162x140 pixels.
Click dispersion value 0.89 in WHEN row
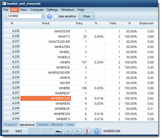click(x=151, y=62)
